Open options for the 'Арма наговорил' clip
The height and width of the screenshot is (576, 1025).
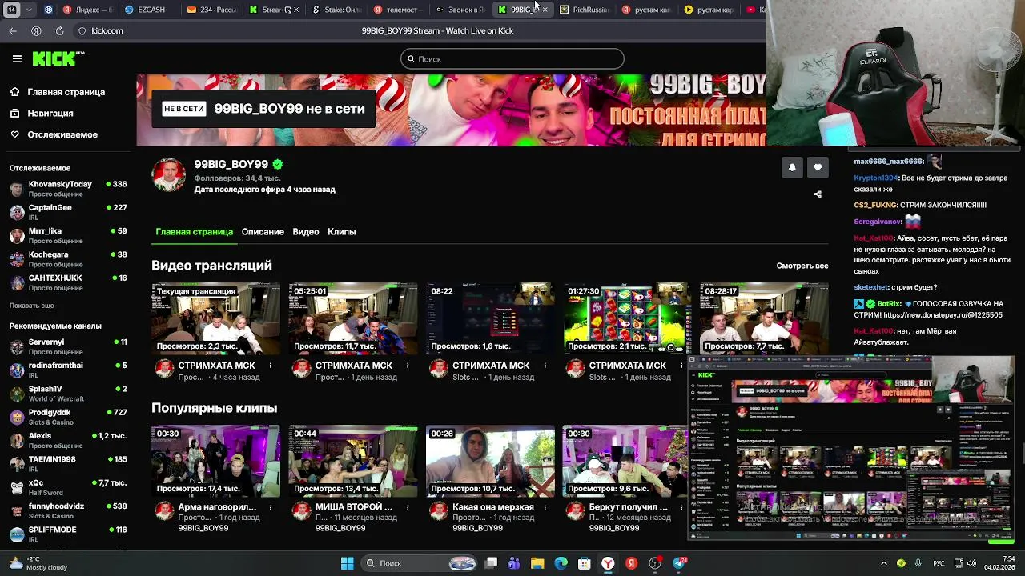click(x=271, y=507)
